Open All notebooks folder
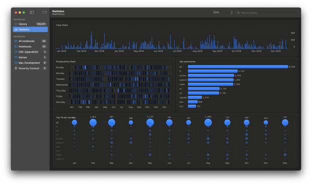Viewport: 312px width, 185px height. point(30,41)
